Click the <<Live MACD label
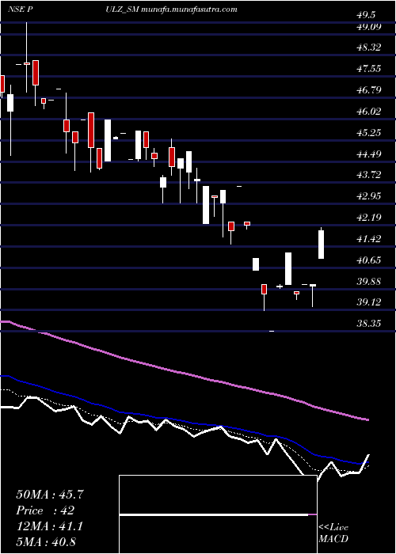Viewport: 396px width, 554px height. (333, 533)
